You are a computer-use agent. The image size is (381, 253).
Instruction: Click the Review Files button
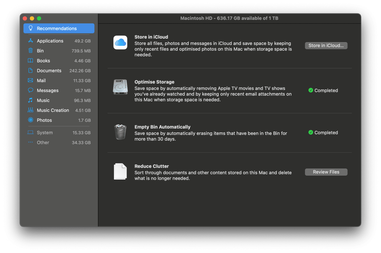[326, 172]
